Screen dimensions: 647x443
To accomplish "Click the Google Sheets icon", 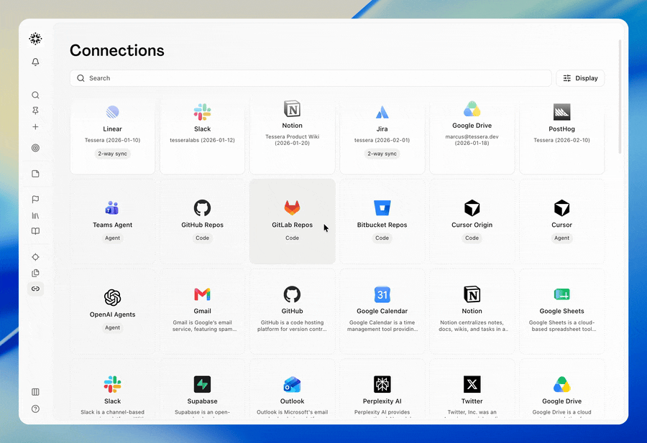I will [x=562, y=294].
